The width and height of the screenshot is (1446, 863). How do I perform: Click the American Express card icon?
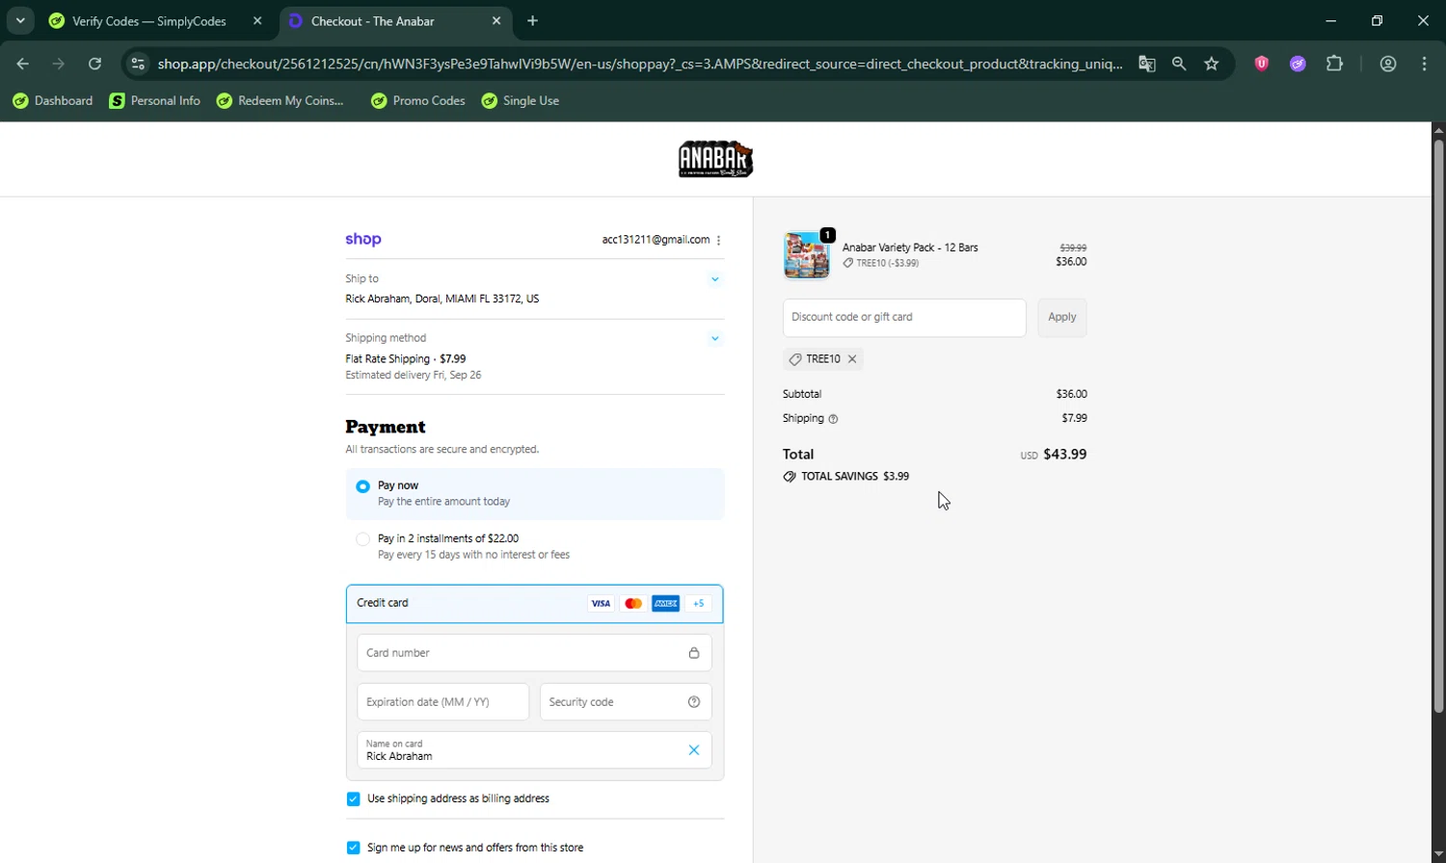click(666, 604)
